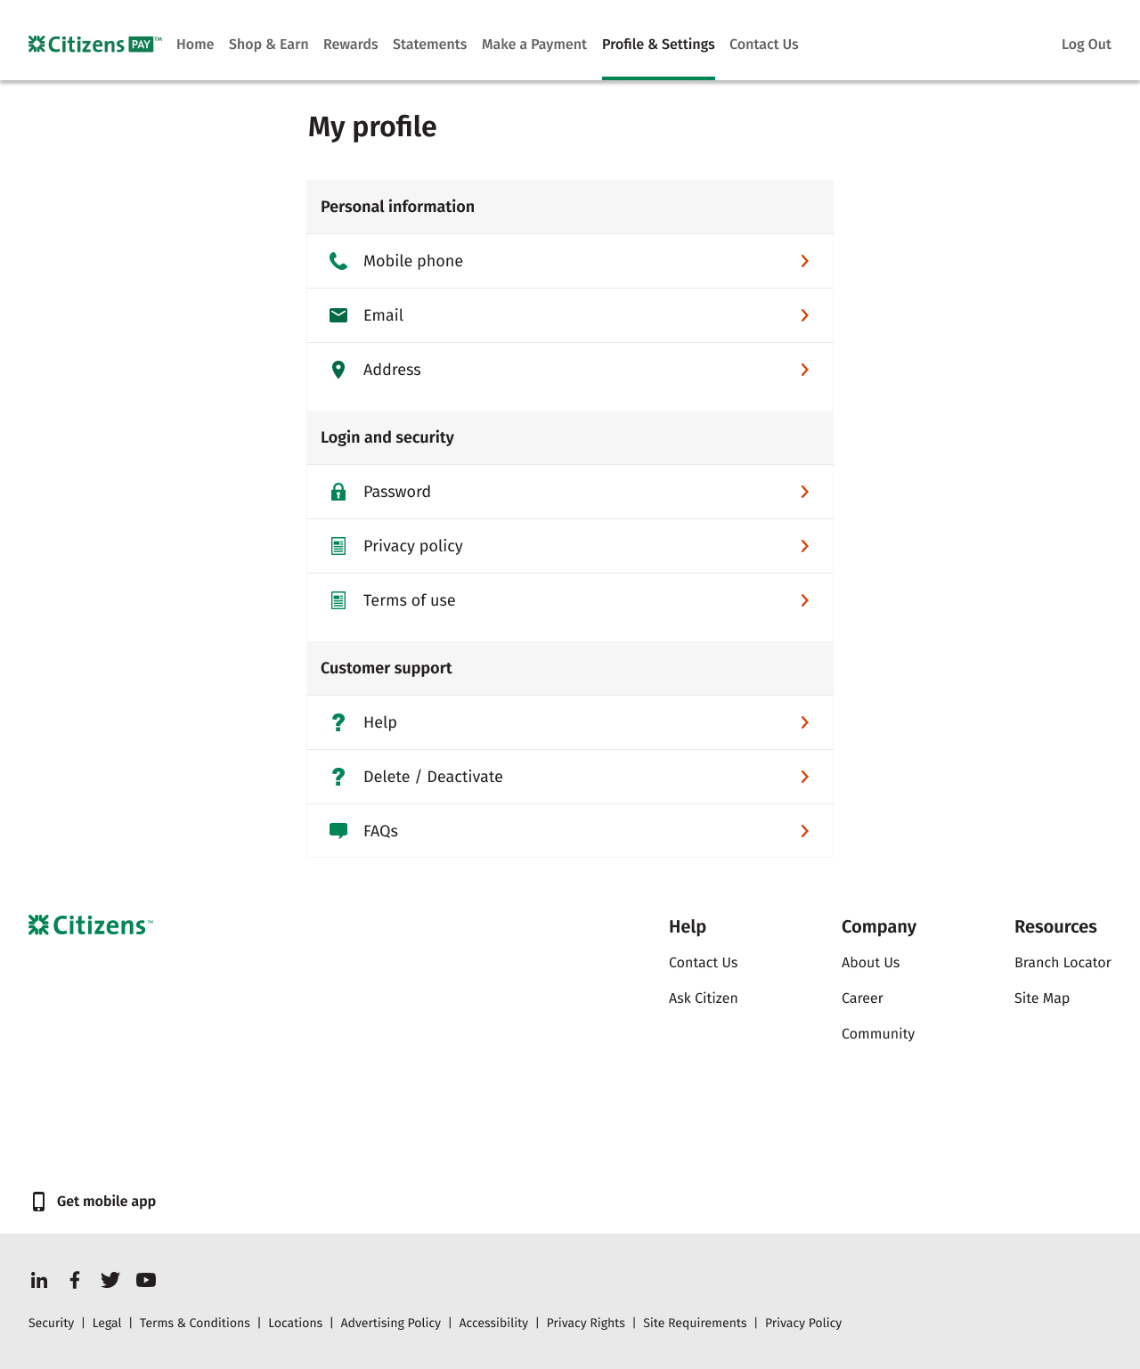Open Delete / Deactivate using its chevron

click(804, 777)
